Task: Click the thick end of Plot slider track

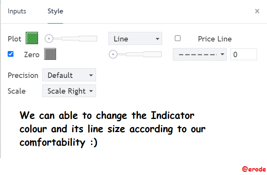Action: tap(88, 39)
